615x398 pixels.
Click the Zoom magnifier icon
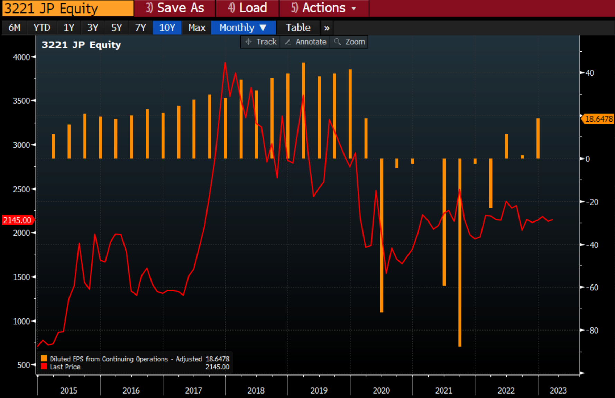(x=337, y=42)
